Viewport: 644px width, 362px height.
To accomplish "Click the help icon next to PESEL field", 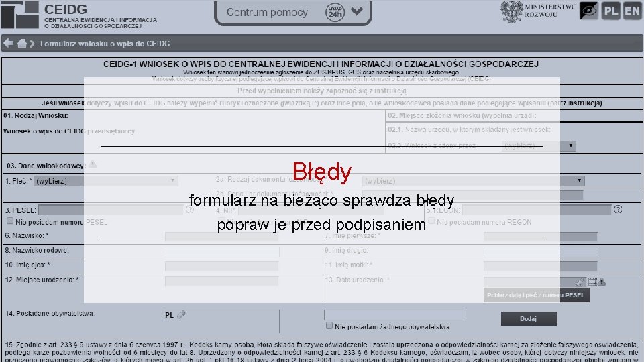I will [x=190, y=209].
